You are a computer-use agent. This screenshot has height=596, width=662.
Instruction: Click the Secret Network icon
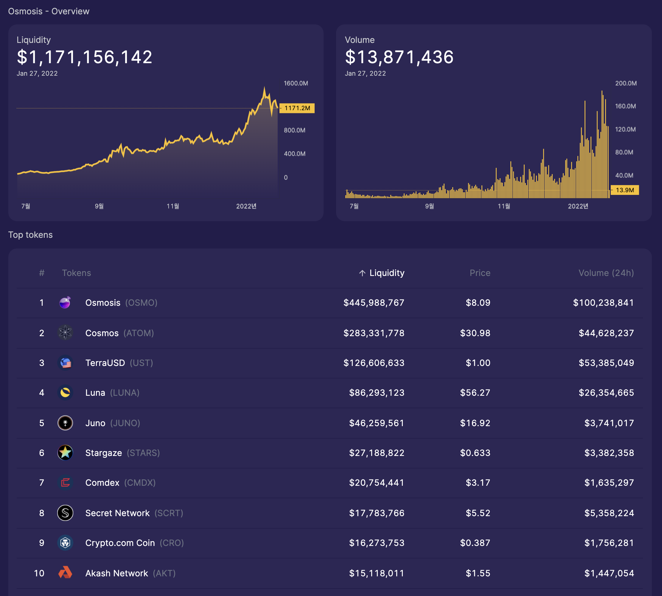coord(65,513)
